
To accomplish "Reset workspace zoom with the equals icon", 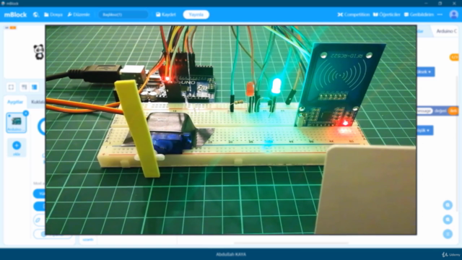I will [448, 234].
